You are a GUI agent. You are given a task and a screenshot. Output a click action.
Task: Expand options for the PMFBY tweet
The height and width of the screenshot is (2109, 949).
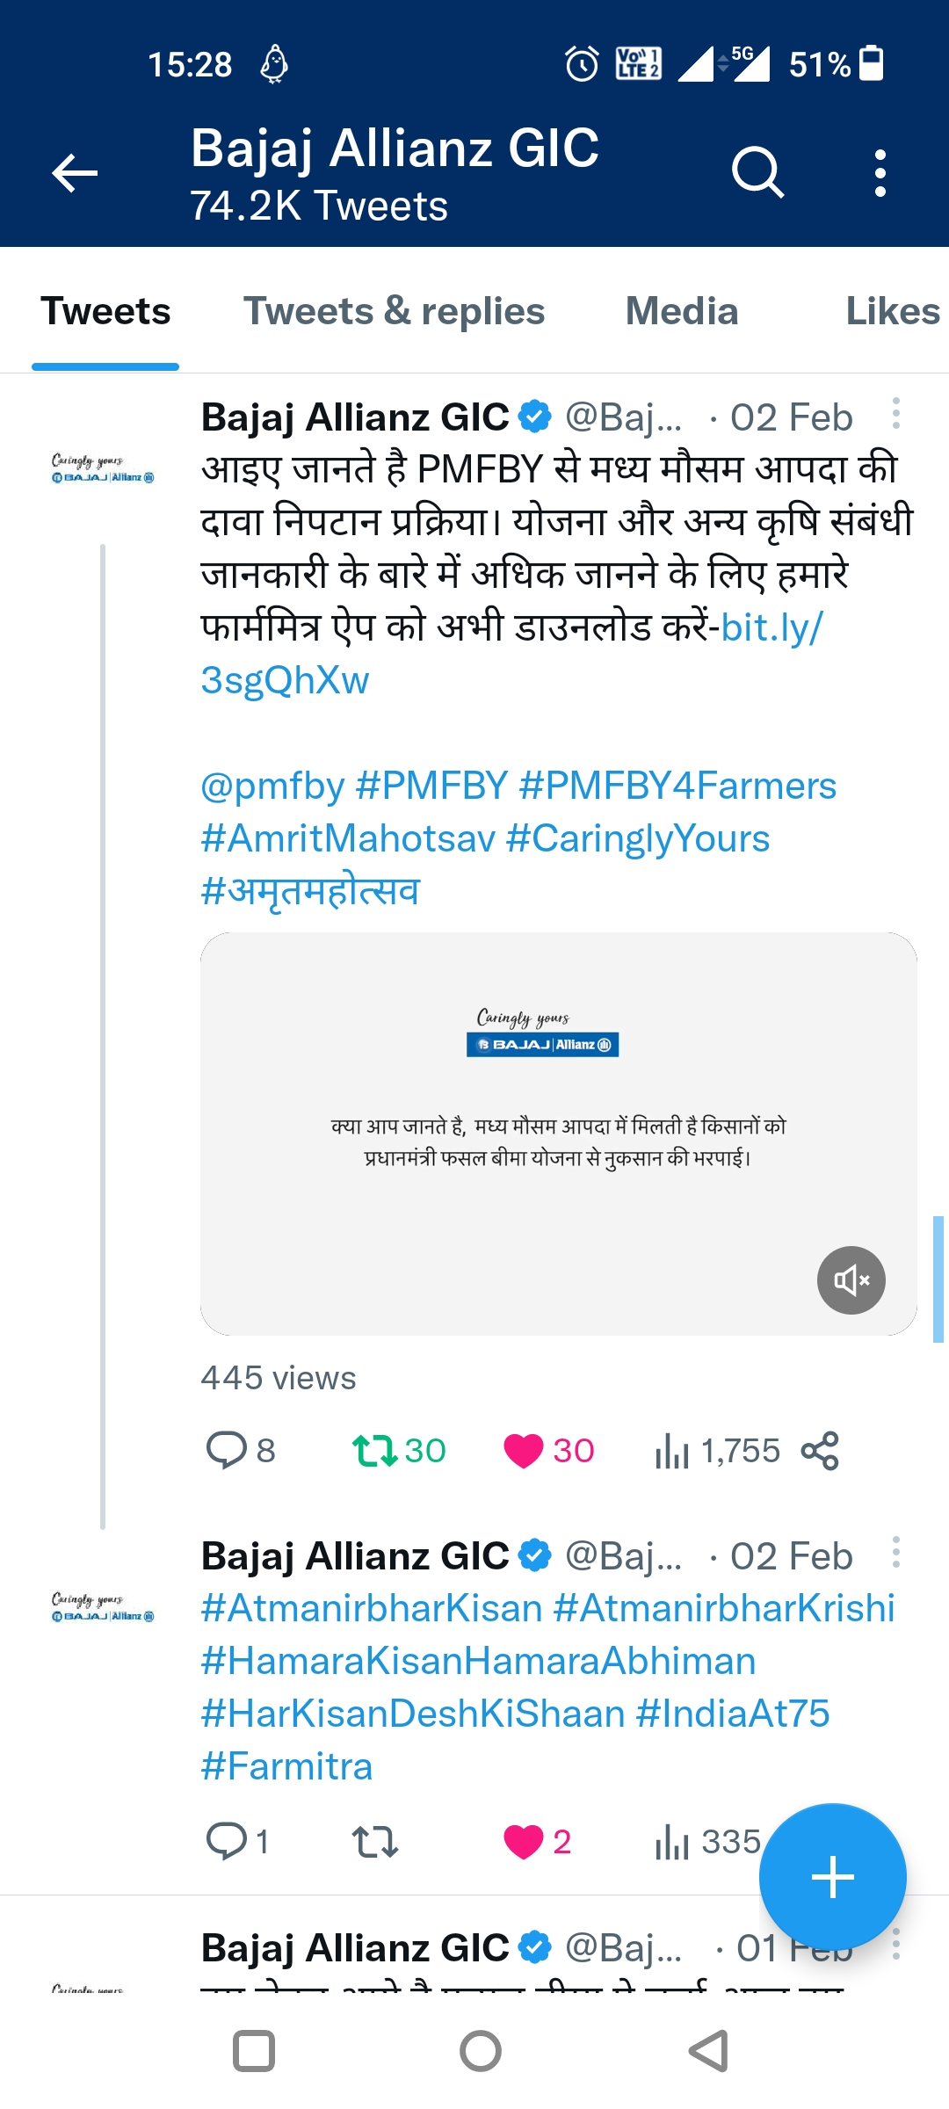pos(895,414)
